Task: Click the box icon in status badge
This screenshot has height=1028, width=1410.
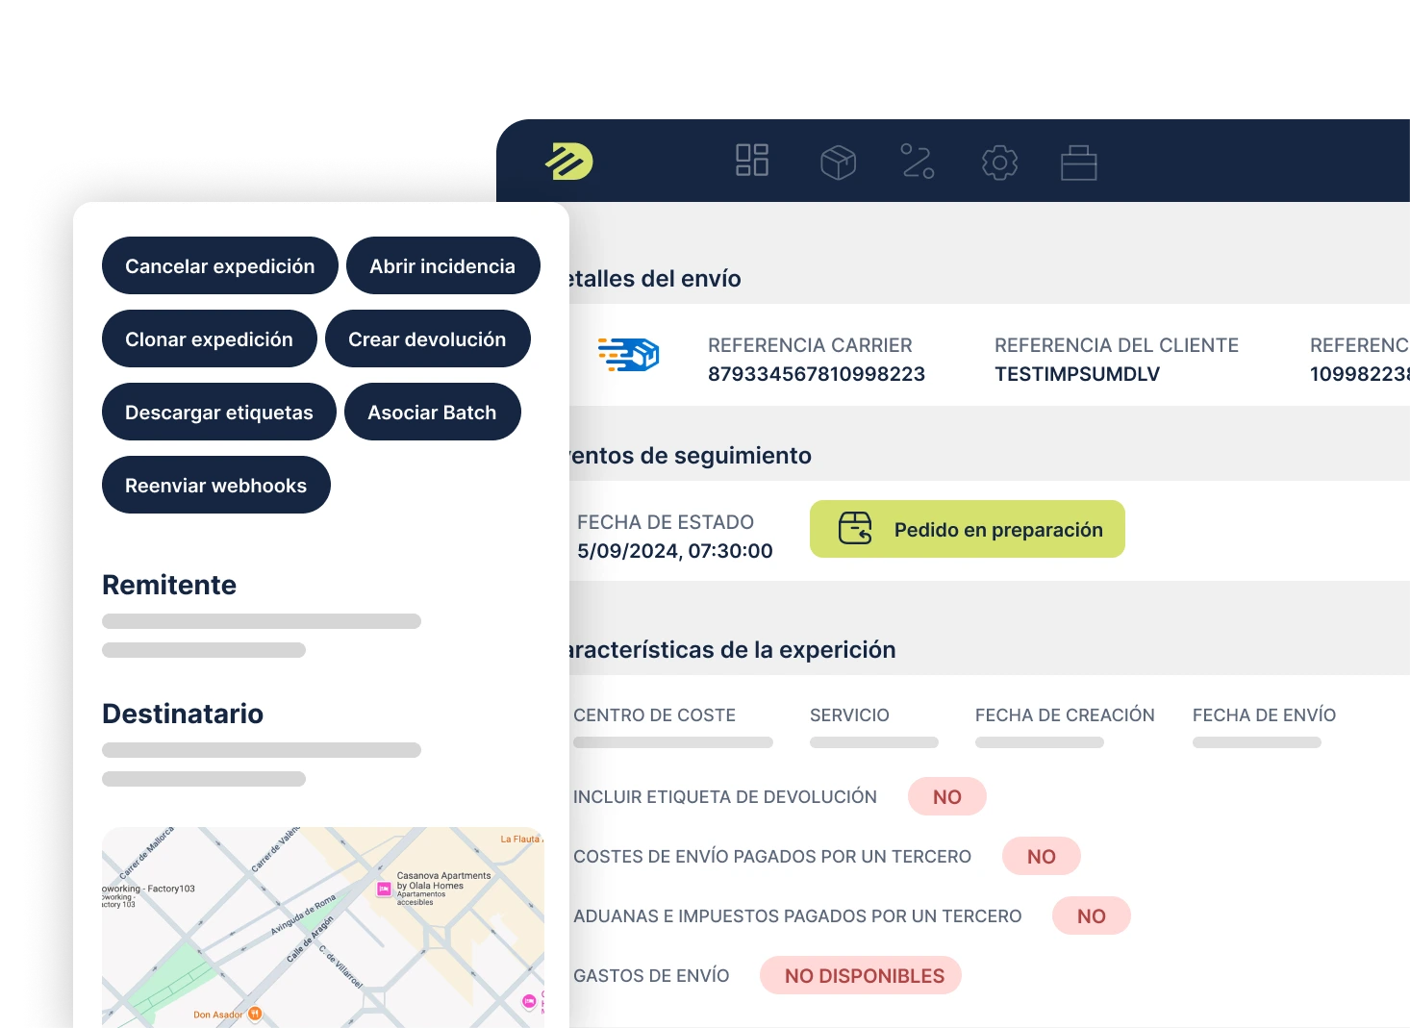Action: point(854,529)
